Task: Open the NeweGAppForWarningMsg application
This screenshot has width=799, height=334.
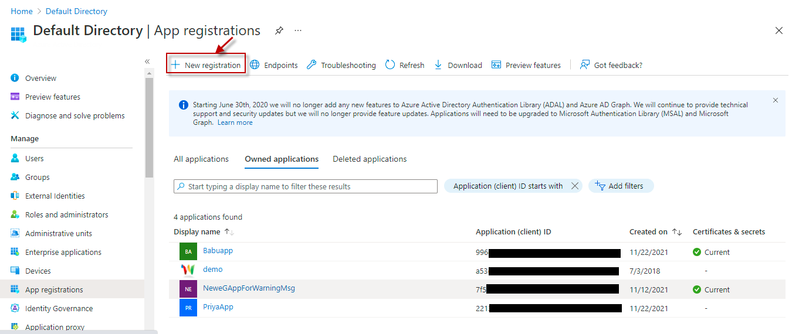Action: 249,288
